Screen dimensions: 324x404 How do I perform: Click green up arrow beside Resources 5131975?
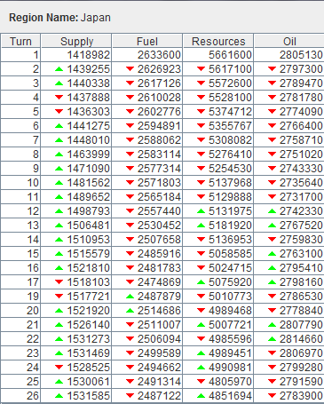[201, 211]
